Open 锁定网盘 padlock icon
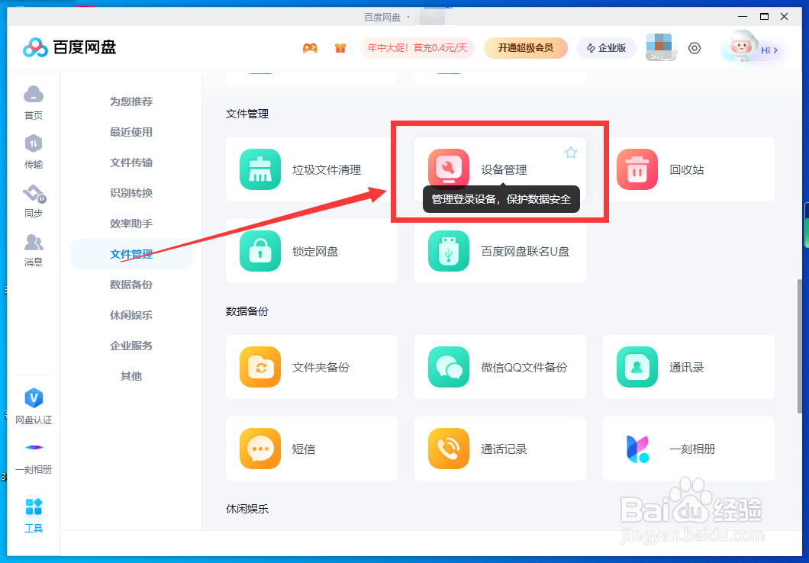The image size is (809, 563). pos(260,251)
